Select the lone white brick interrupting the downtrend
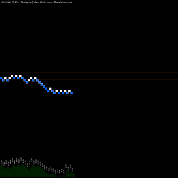The width and height of the screenshot is (178, 178). pos(50,89)
